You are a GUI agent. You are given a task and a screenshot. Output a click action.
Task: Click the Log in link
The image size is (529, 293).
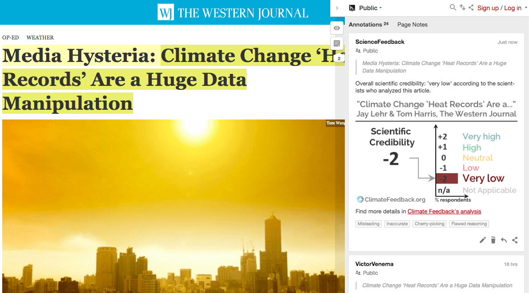tap(513, 8)
